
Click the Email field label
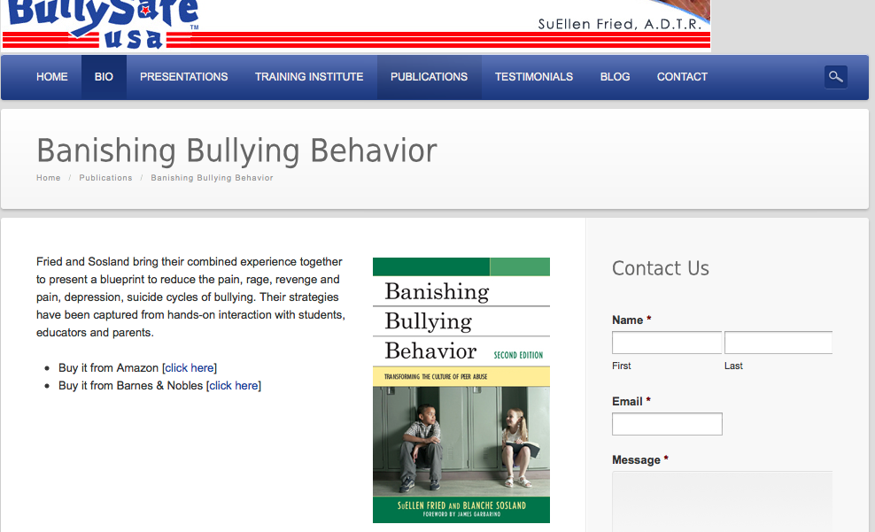(x=631, y=402)
